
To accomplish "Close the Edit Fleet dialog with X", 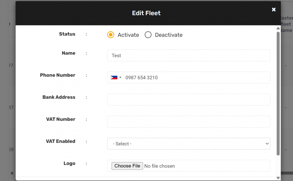I will point(274,10).
